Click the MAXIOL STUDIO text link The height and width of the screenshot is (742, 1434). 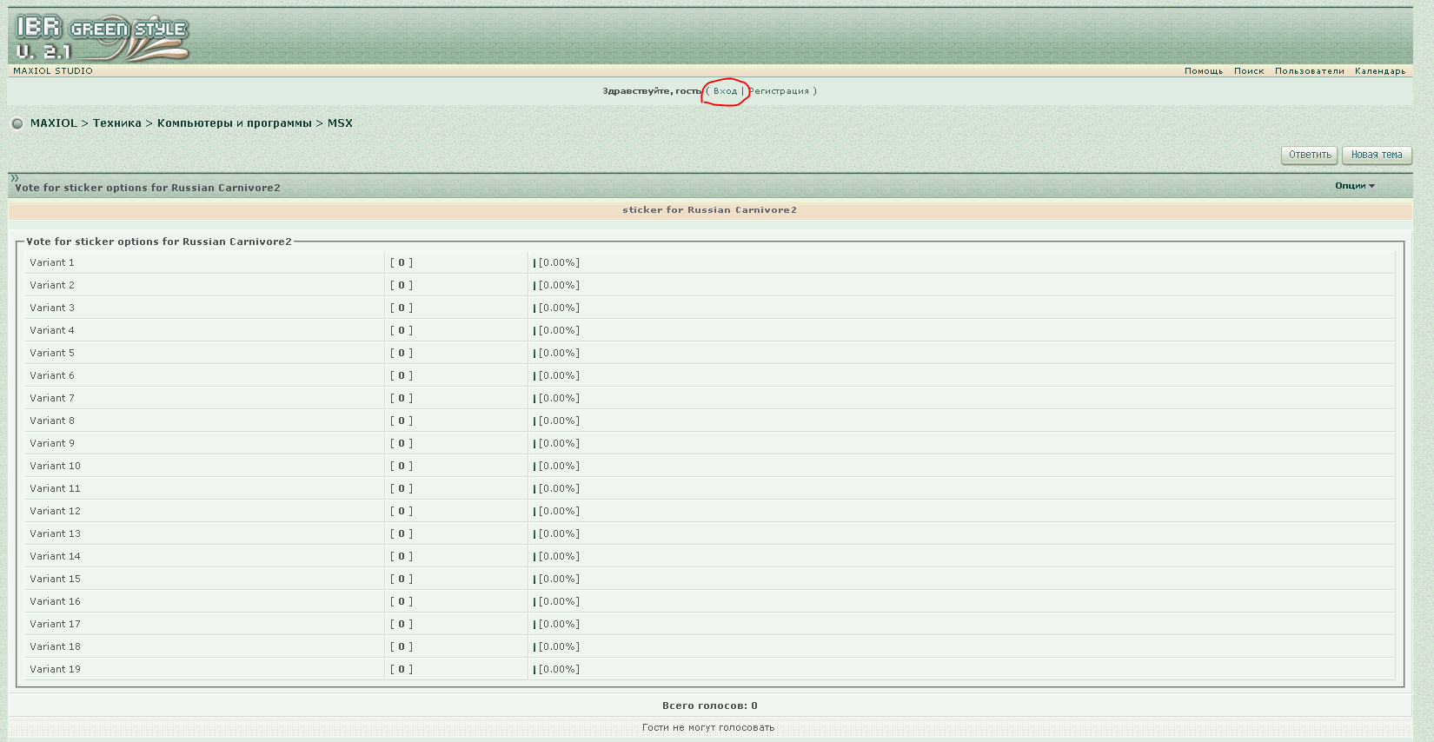[x=53, y=71]
